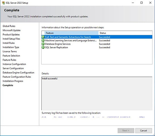
Task: Select the Server Configuration step in the sidebar
Action: click(13, 69)
